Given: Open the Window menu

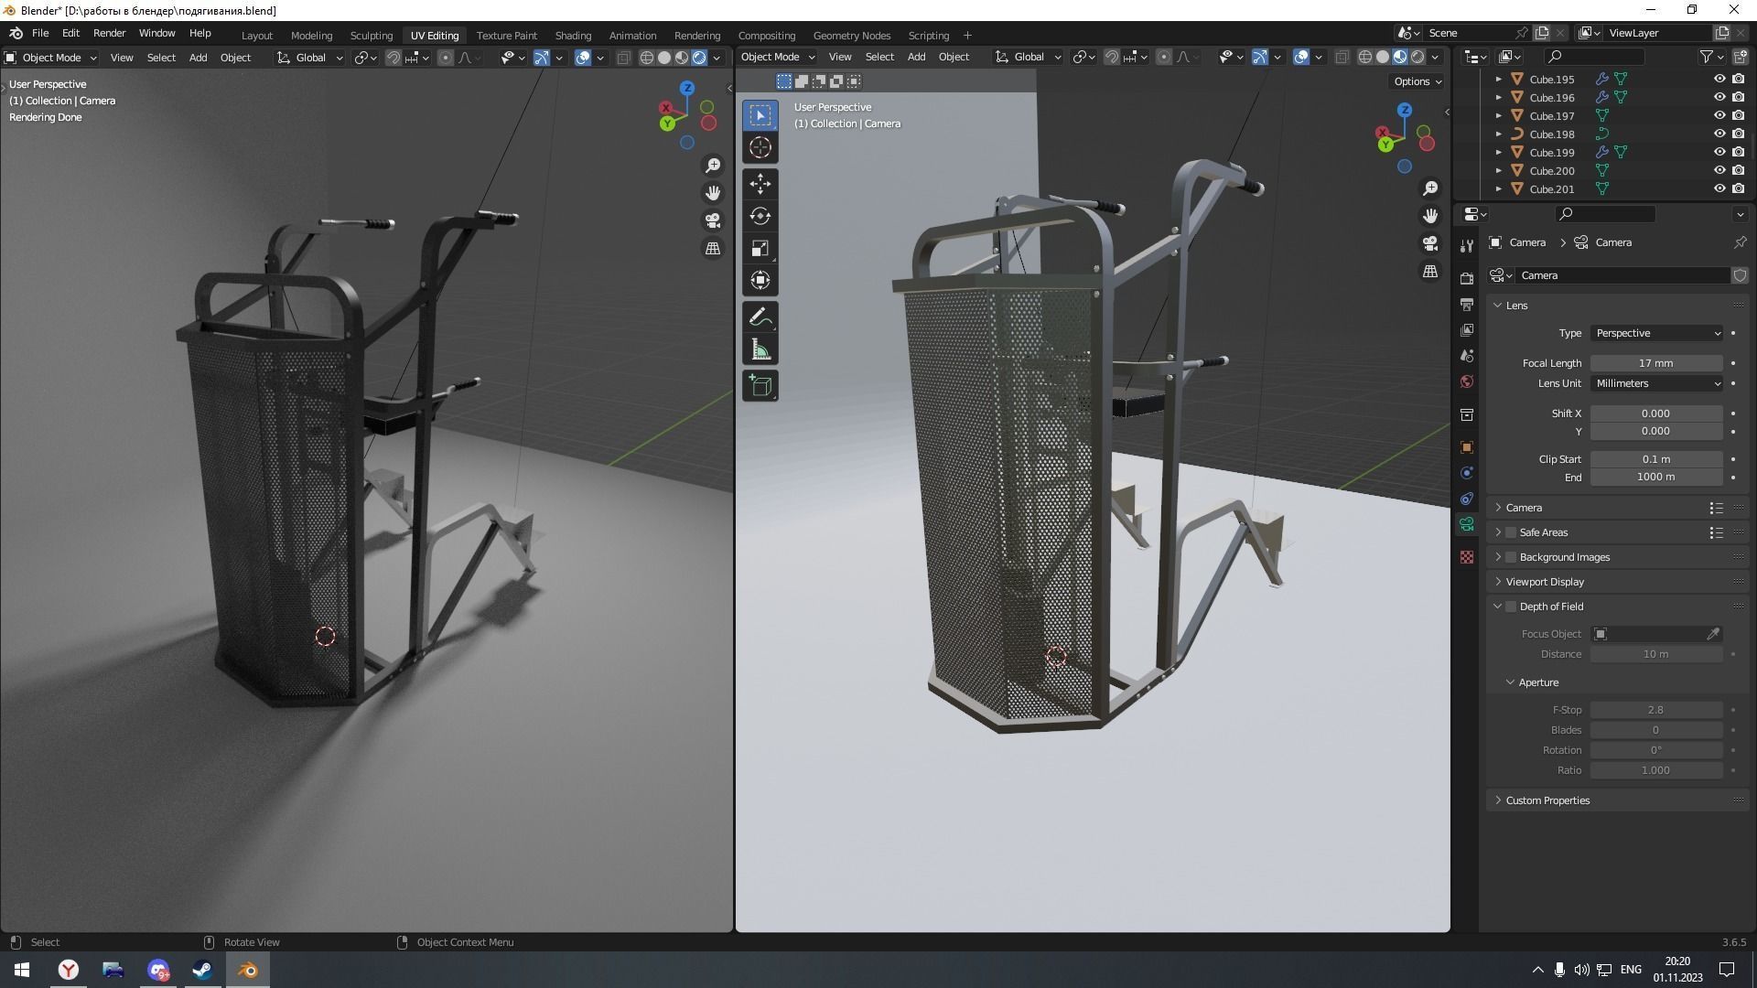Looking at the screenshot, I should (156, 33).
